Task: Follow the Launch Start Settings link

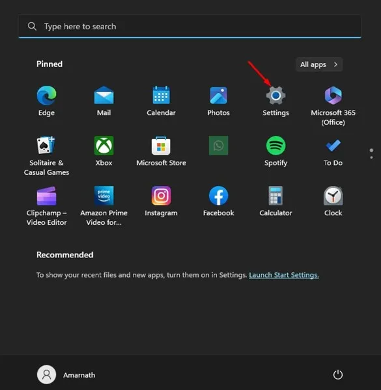Action: [284, 275]
